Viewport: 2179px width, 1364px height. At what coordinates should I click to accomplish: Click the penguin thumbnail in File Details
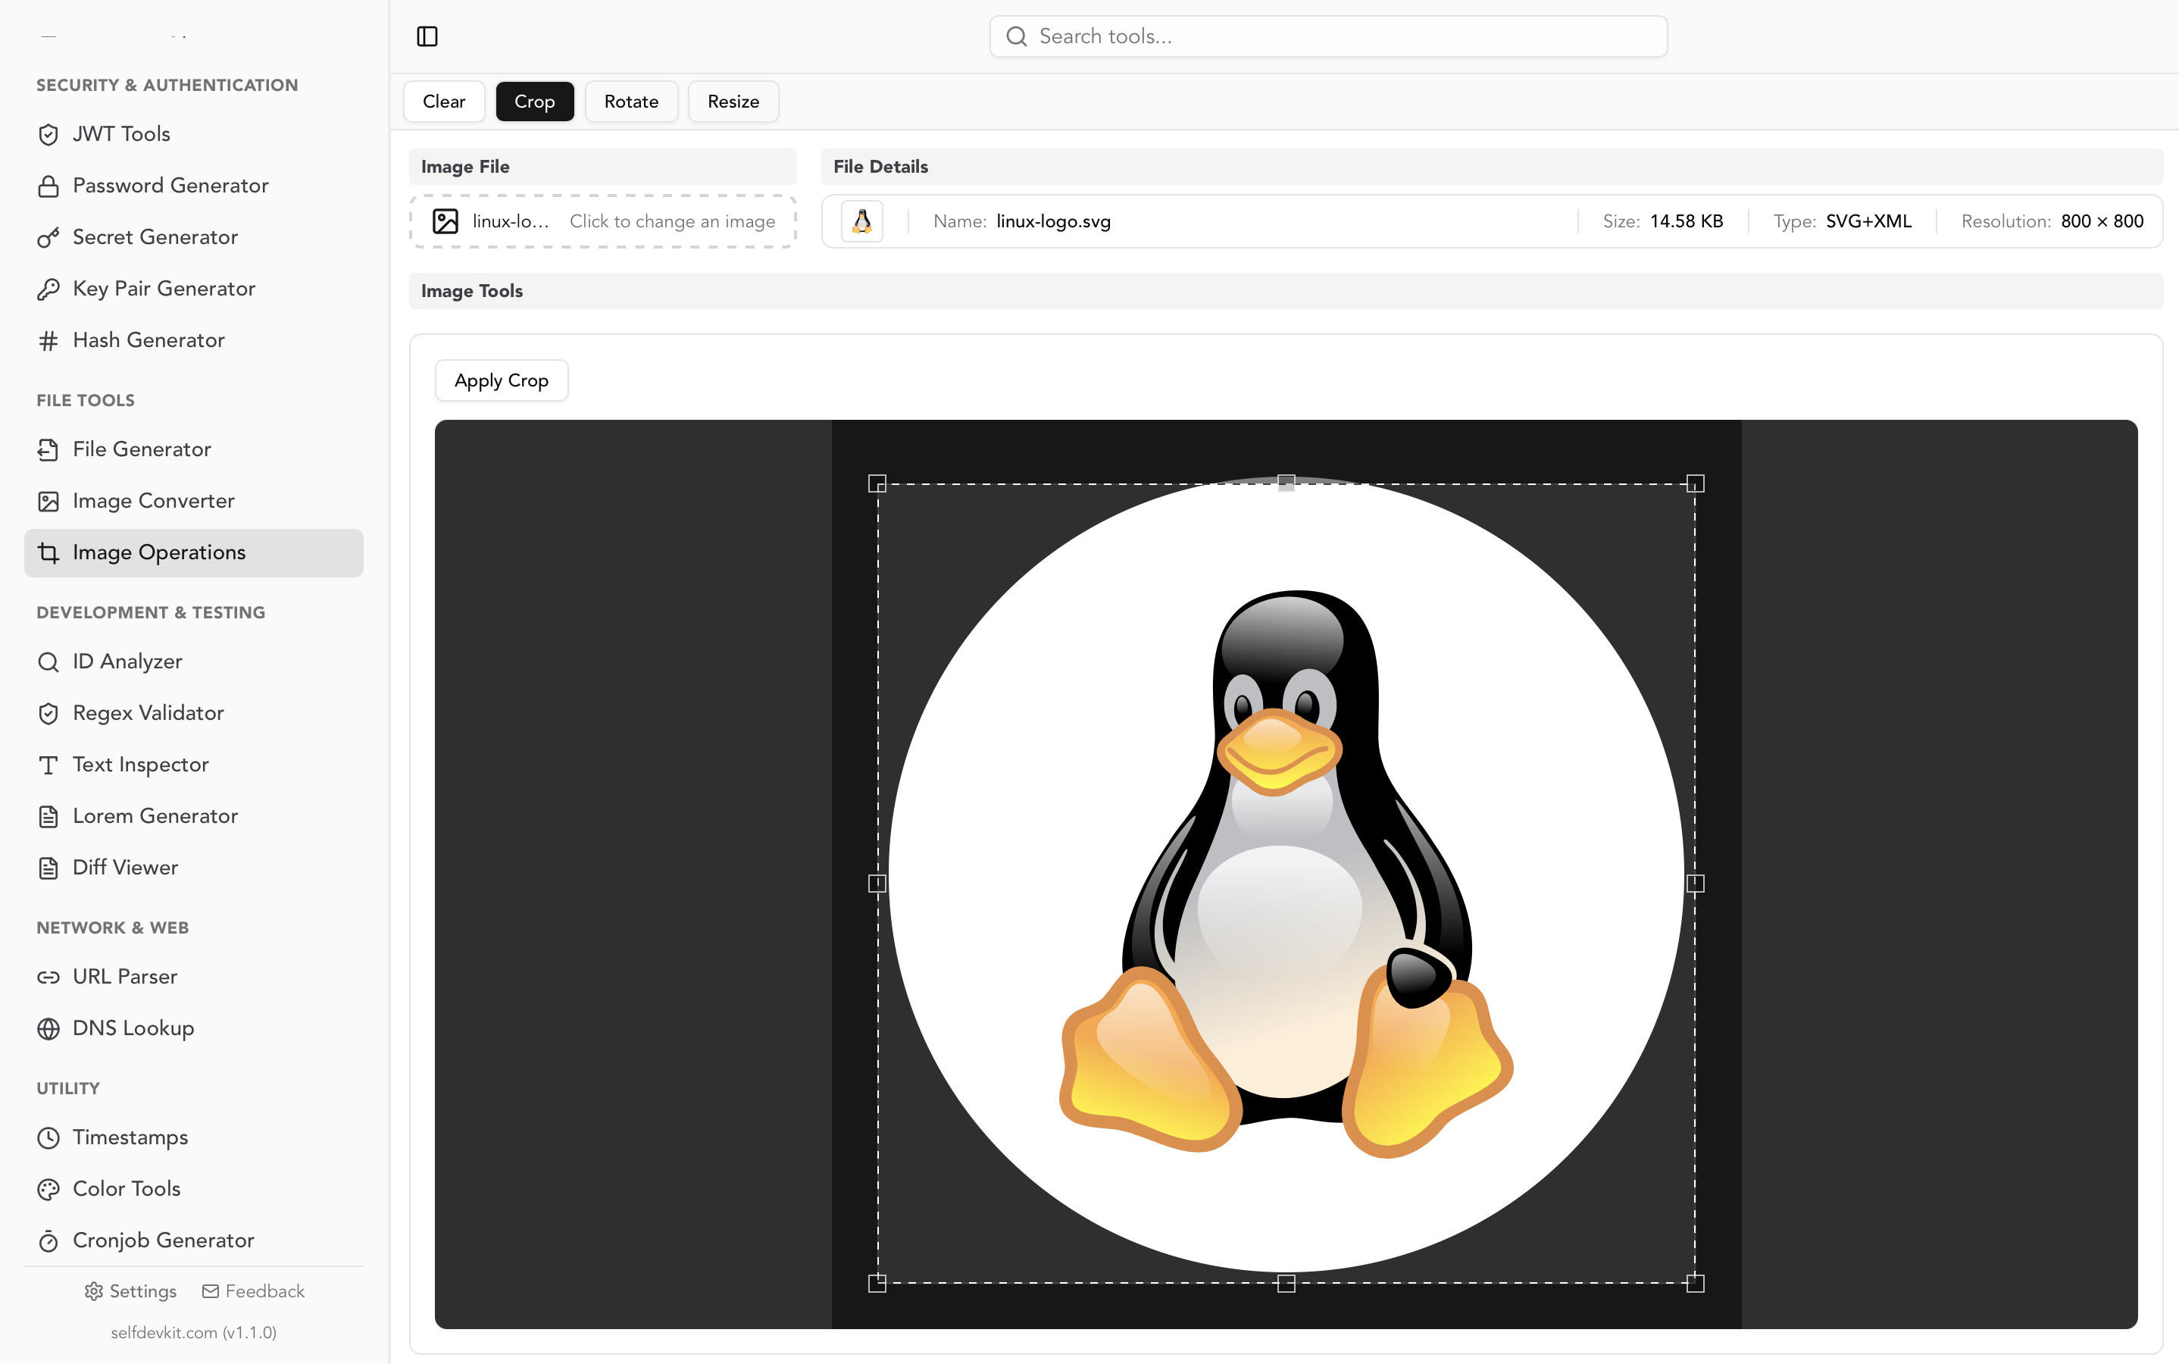862,221
